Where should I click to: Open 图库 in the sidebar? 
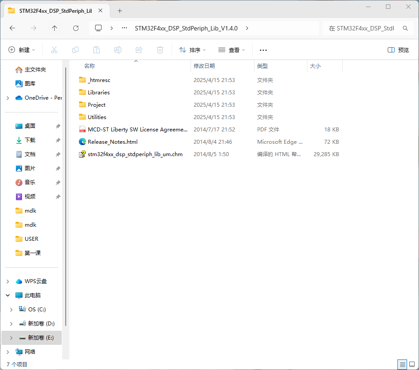pos(30,84)
